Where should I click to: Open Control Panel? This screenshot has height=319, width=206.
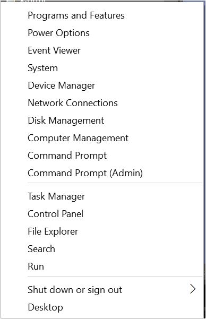[56, 214]
